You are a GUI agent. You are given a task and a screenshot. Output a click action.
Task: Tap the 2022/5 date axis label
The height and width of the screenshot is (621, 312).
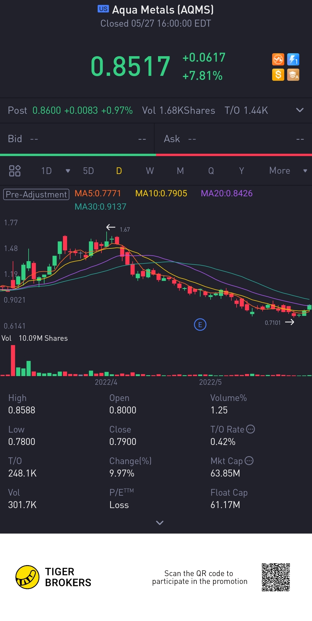[x=210, y=382]
